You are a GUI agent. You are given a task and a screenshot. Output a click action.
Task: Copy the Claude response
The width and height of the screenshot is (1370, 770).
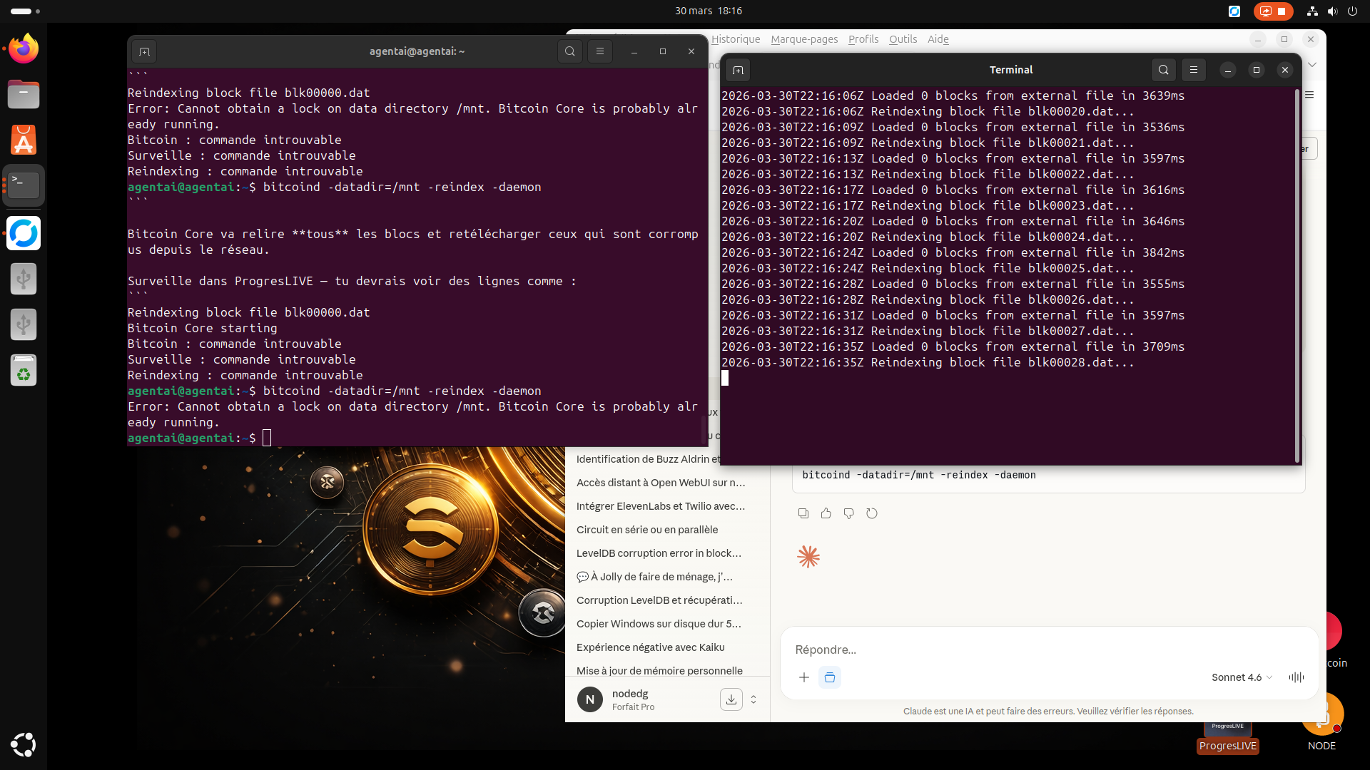803,513
